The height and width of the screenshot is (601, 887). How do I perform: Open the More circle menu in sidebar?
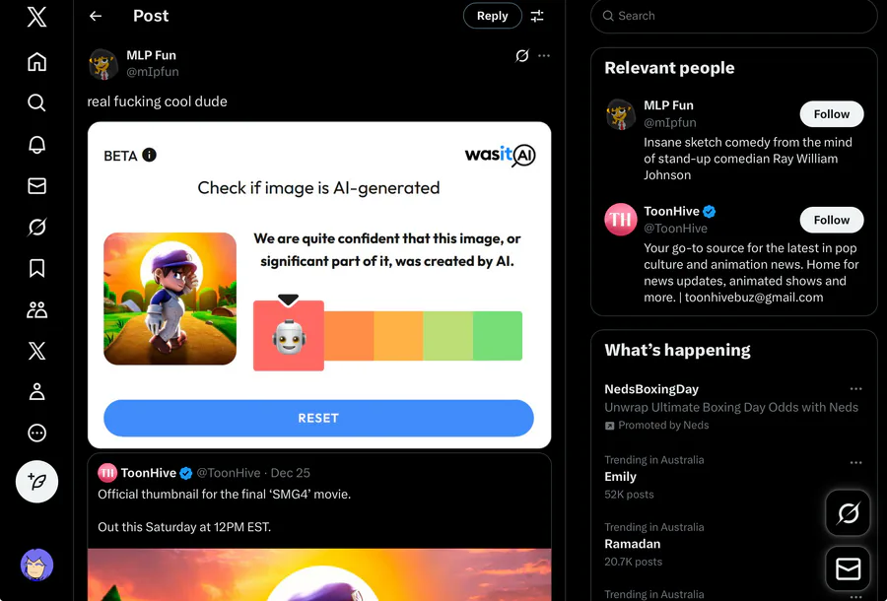(x=36, y=433)
